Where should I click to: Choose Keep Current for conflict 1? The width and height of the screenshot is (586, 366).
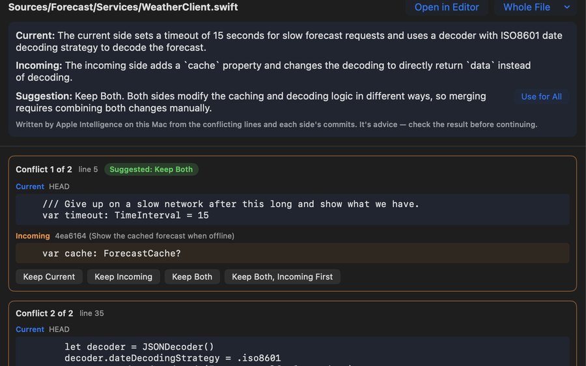(x=49, y=277)
